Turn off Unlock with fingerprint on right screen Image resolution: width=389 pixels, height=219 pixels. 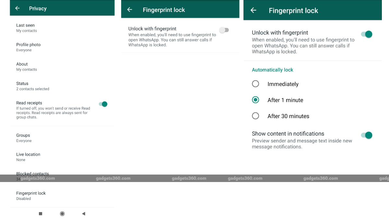[366, 34]
